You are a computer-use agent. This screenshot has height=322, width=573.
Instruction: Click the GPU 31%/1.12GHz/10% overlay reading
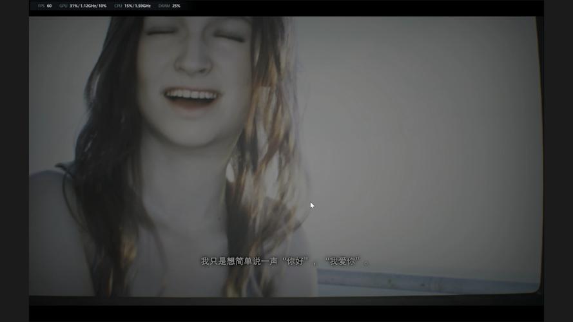point(83,6)
